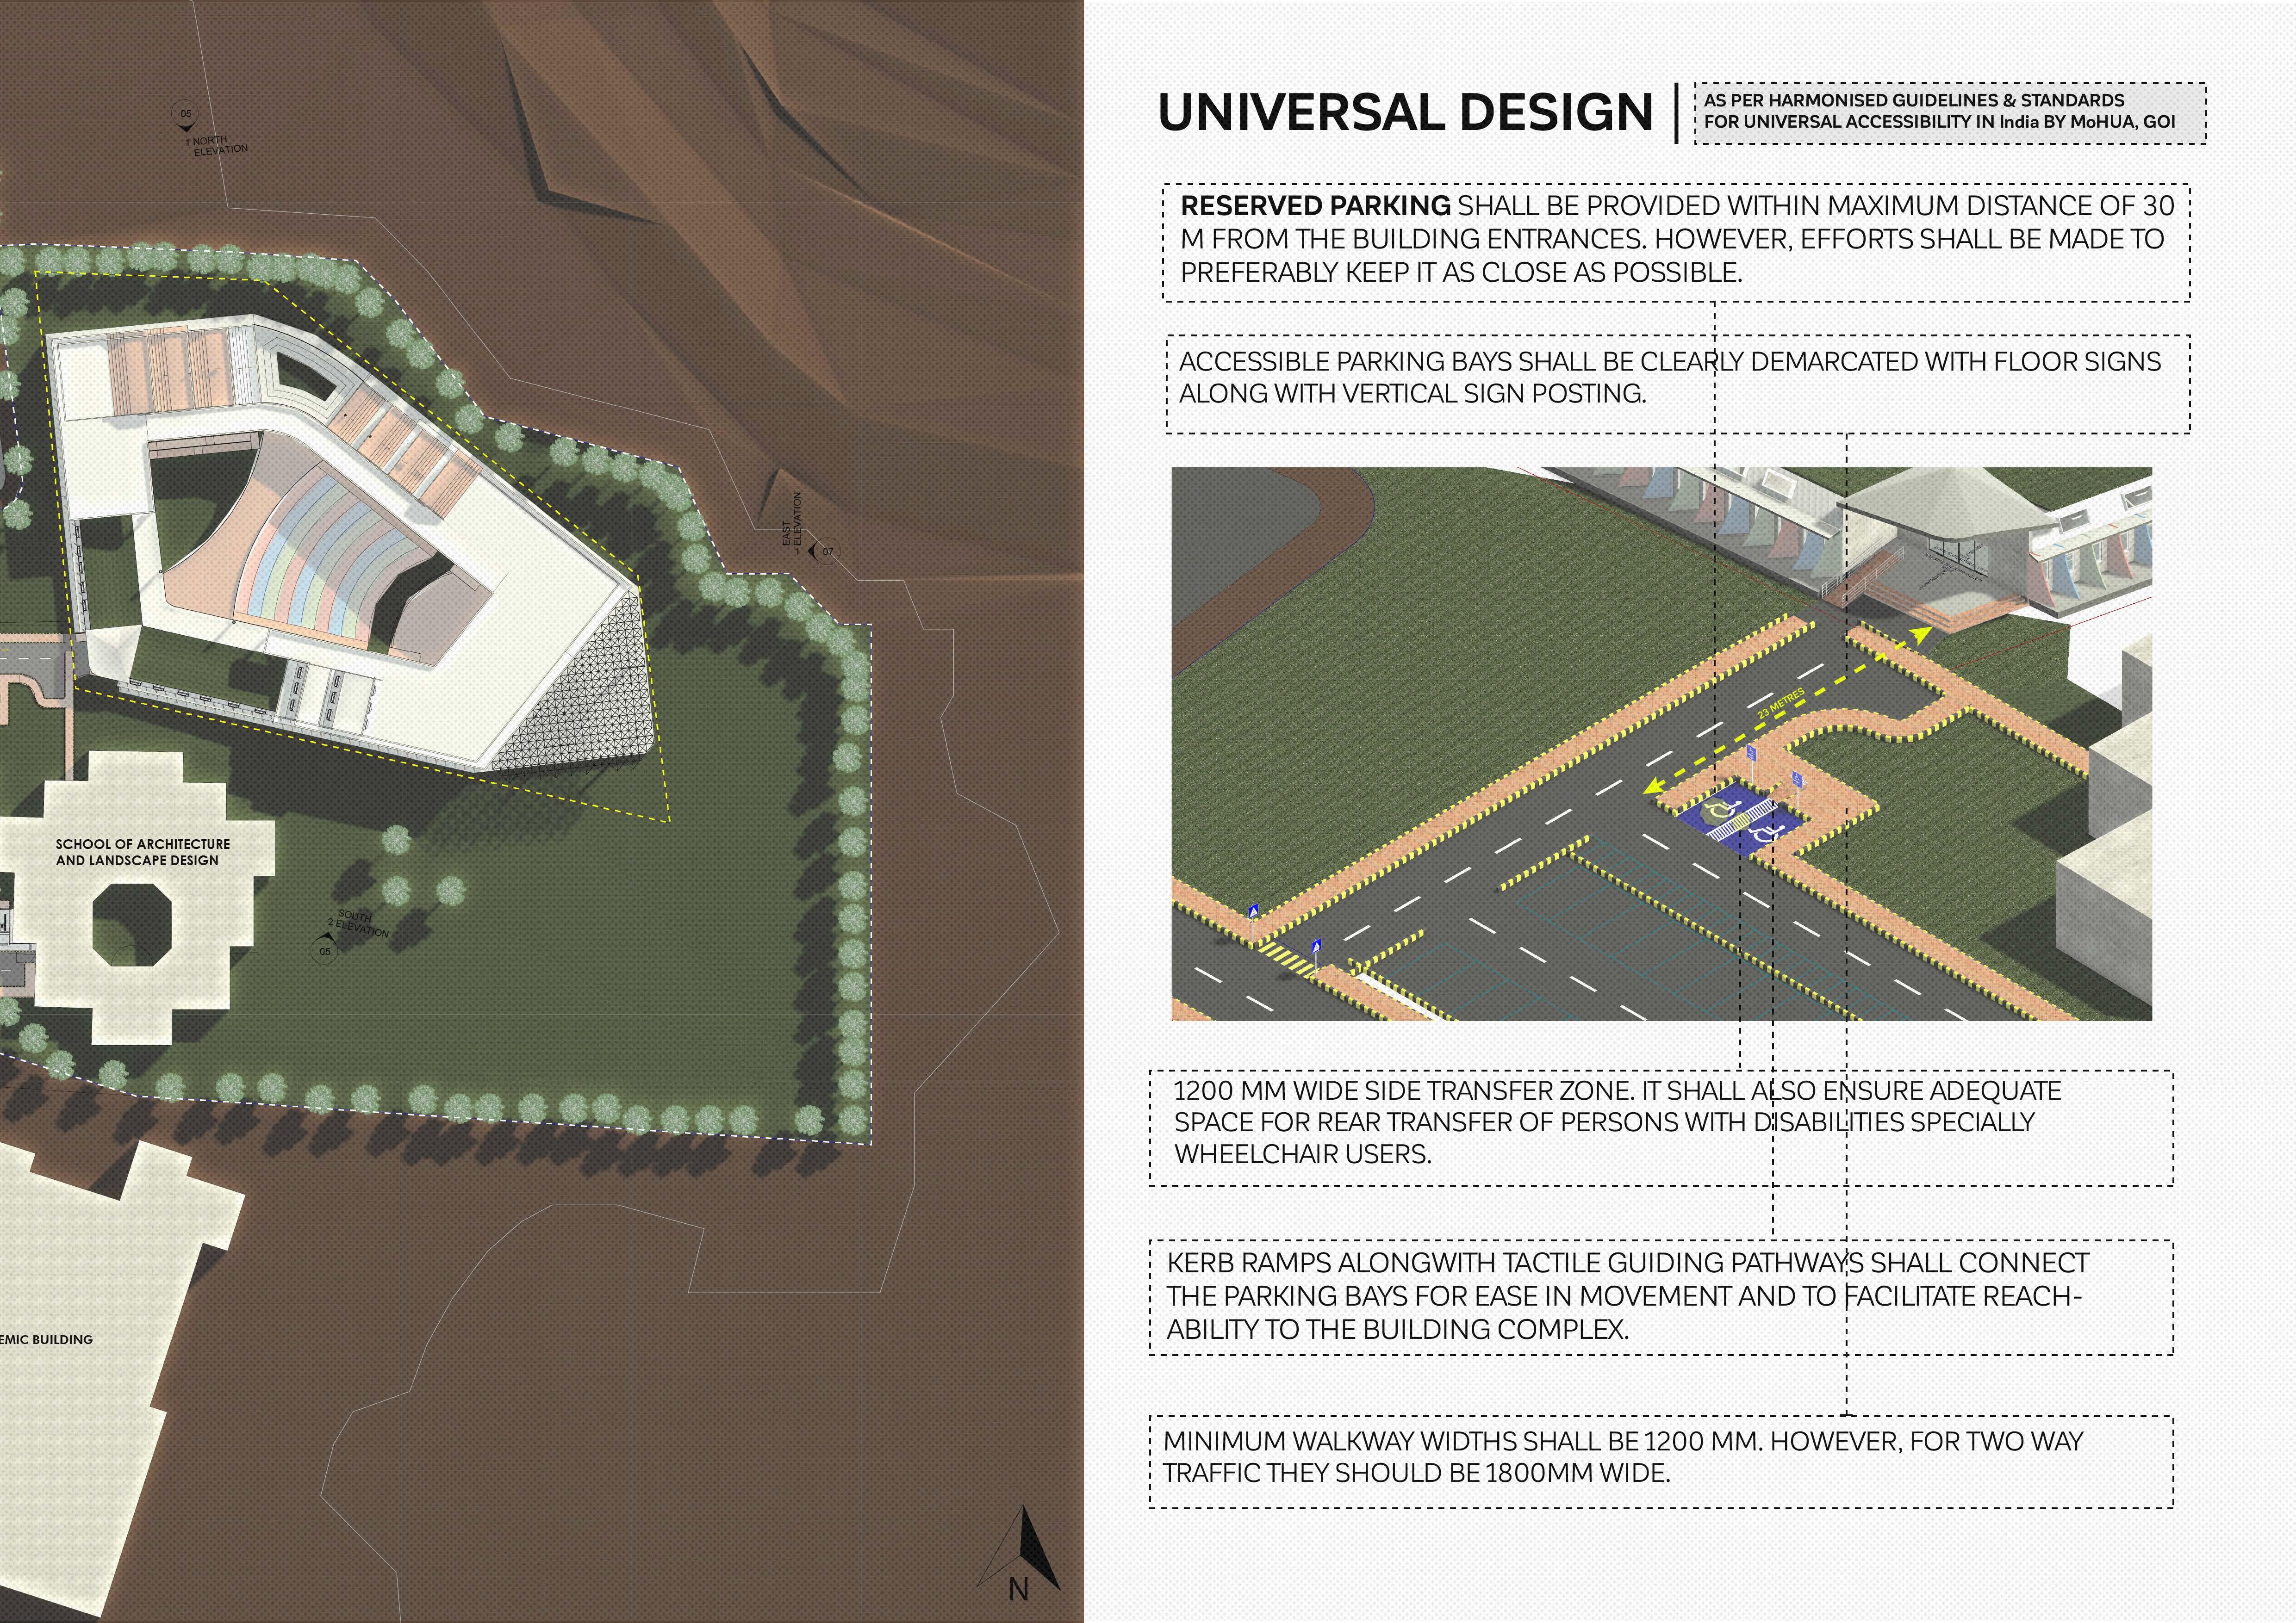Click the 23 METRES distance label
2296x1623 pixels.
pos(1781,704)
